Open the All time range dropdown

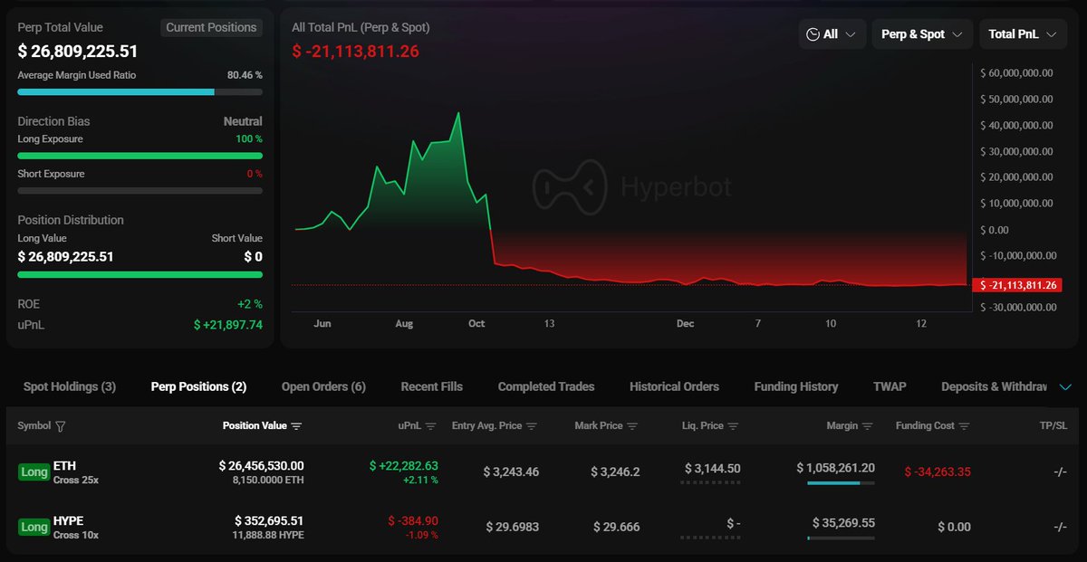point(832,34)
